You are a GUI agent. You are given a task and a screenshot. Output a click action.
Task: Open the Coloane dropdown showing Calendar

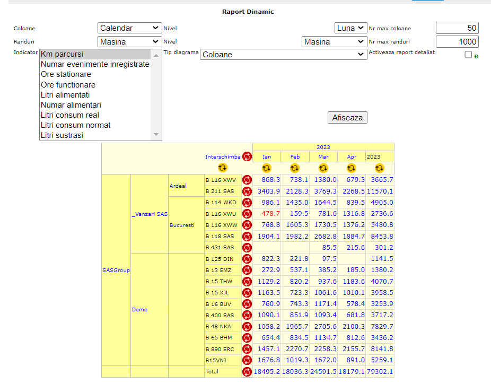click(x=130, y=28)
